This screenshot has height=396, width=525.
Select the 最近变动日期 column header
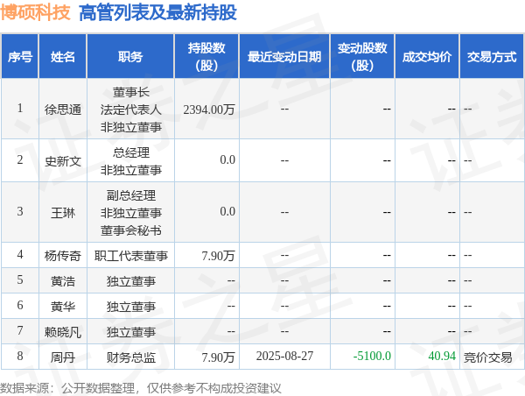point(284,56)
